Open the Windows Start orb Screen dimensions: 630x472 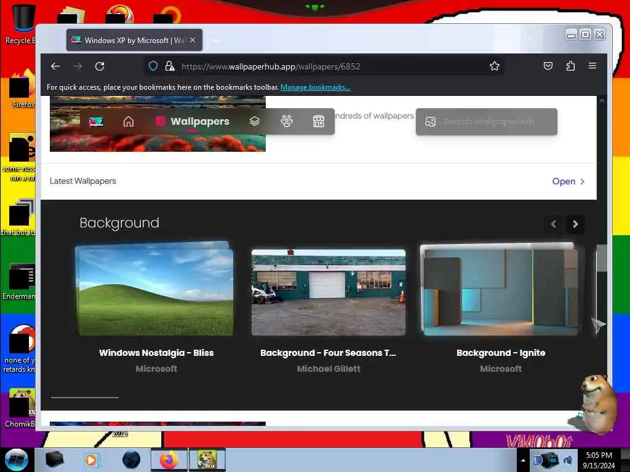click(x=17, y=460)
